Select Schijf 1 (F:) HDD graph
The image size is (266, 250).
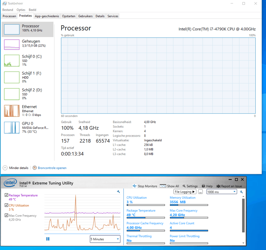(x=12, y=77)
